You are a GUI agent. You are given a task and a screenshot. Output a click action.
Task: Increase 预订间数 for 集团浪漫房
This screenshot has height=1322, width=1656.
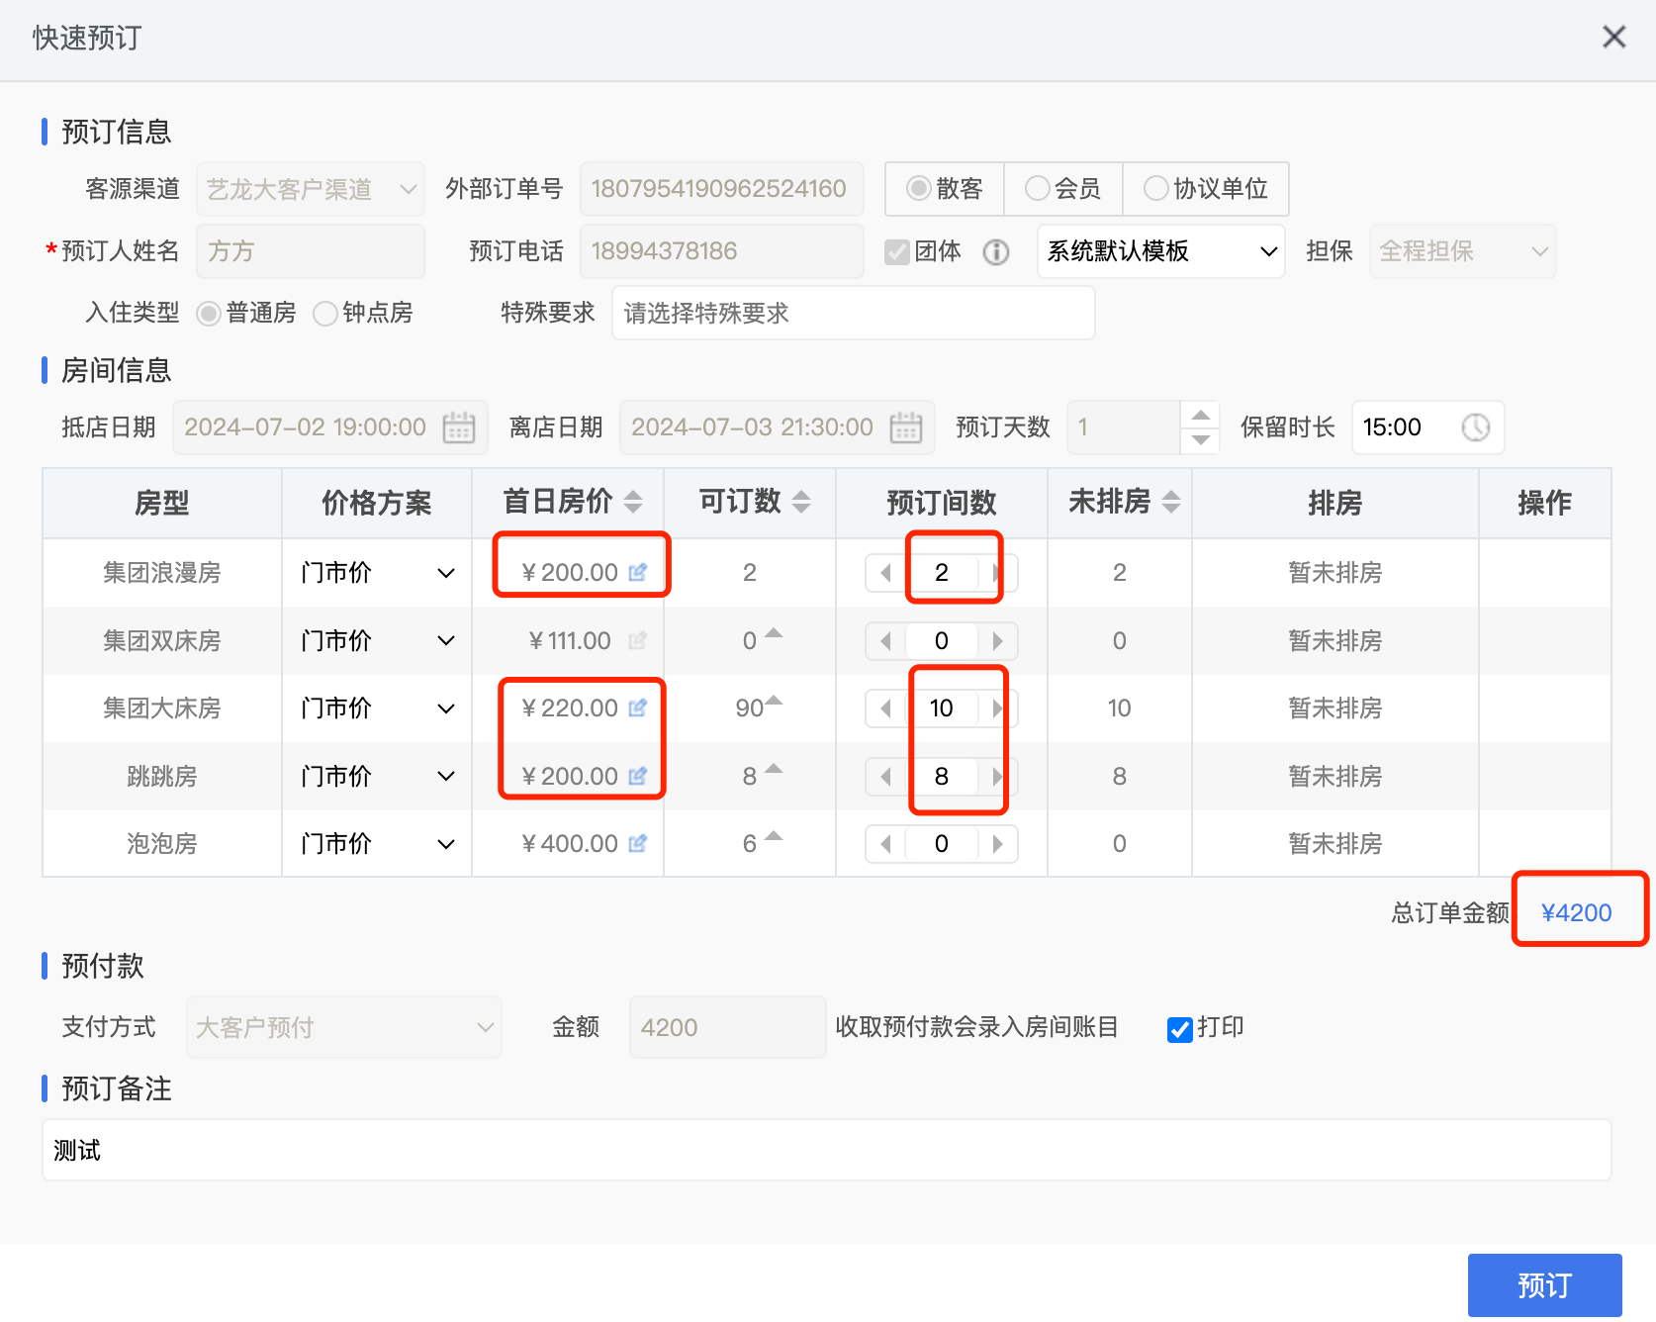997,572
